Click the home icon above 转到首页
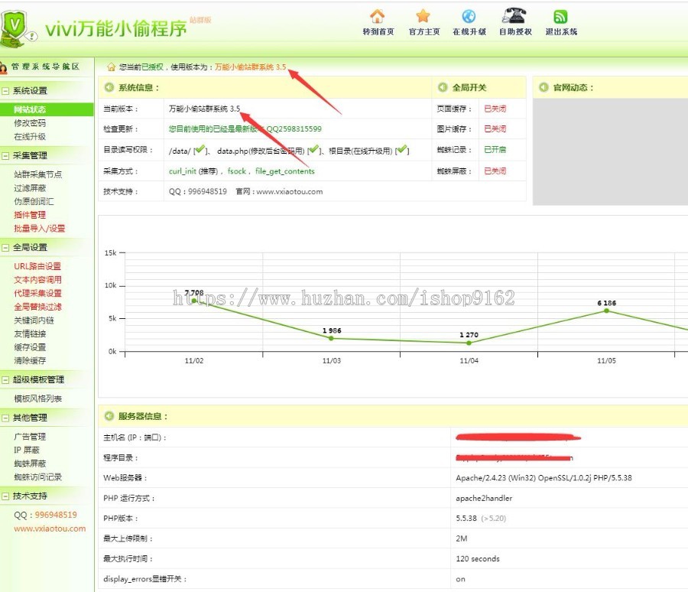This screenshot has height=592, width=688. coord(378,16)
